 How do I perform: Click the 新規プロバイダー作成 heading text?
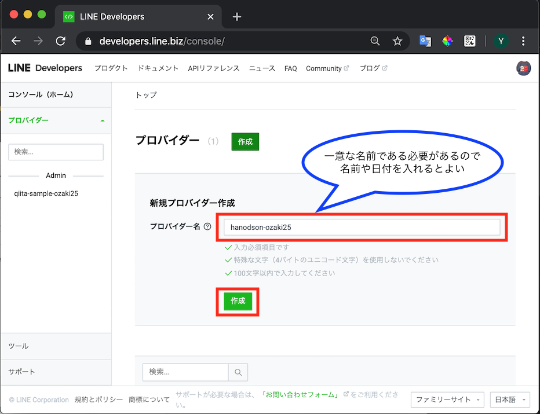(192, 203)
